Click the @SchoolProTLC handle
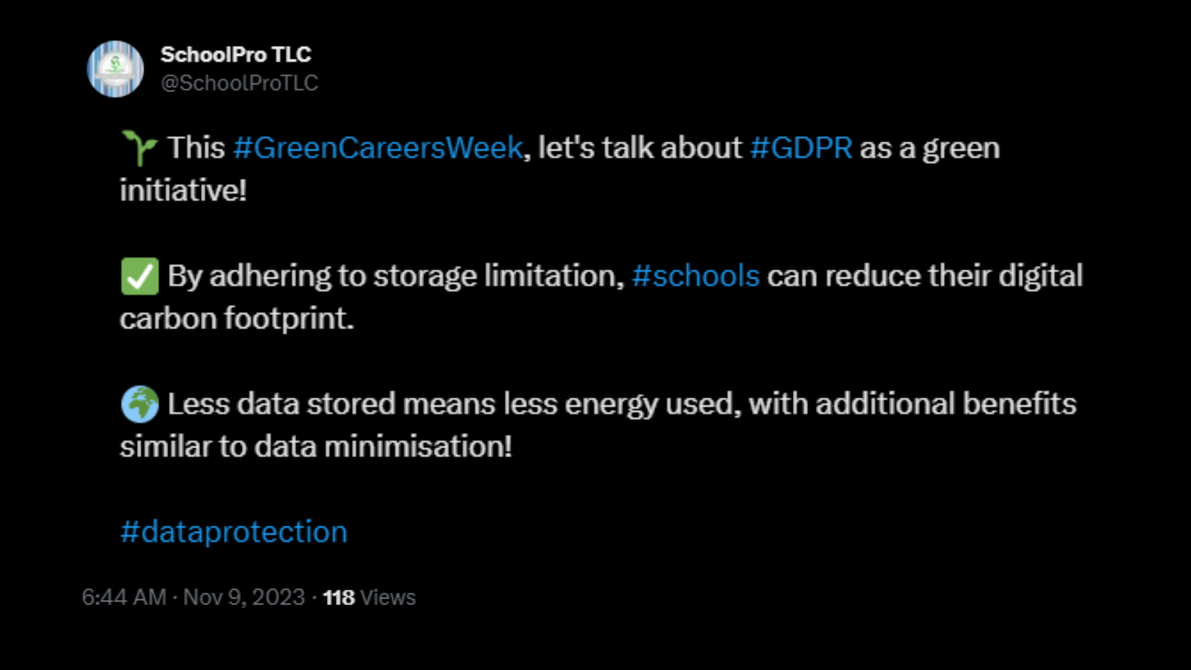The height and width of the screenshot is (670, 1191). pos(239,83)
